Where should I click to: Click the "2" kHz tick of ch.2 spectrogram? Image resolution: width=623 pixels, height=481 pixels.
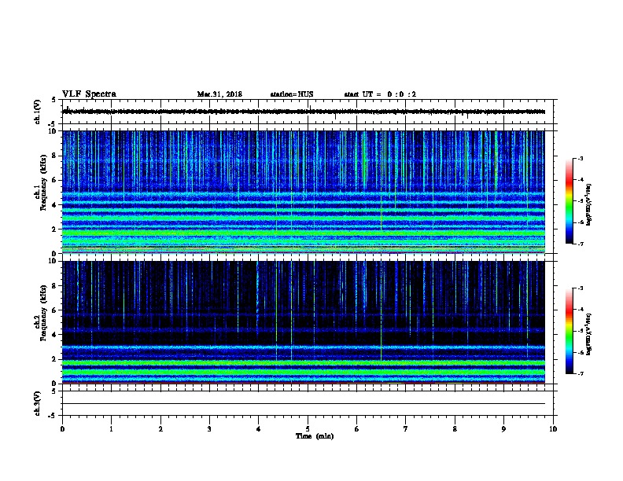pos(55,359)
